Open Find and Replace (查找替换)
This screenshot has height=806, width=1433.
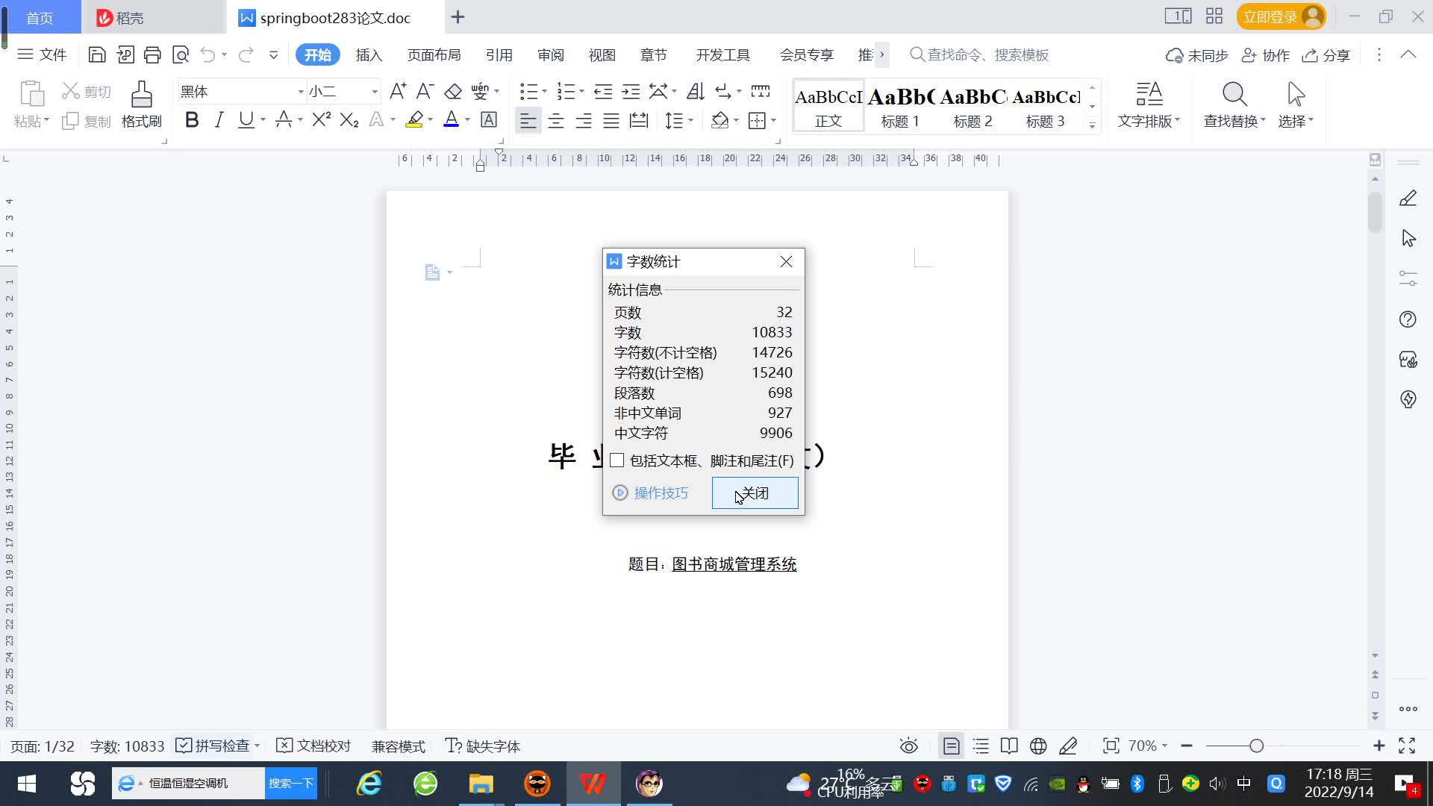tap(1234, 104)
